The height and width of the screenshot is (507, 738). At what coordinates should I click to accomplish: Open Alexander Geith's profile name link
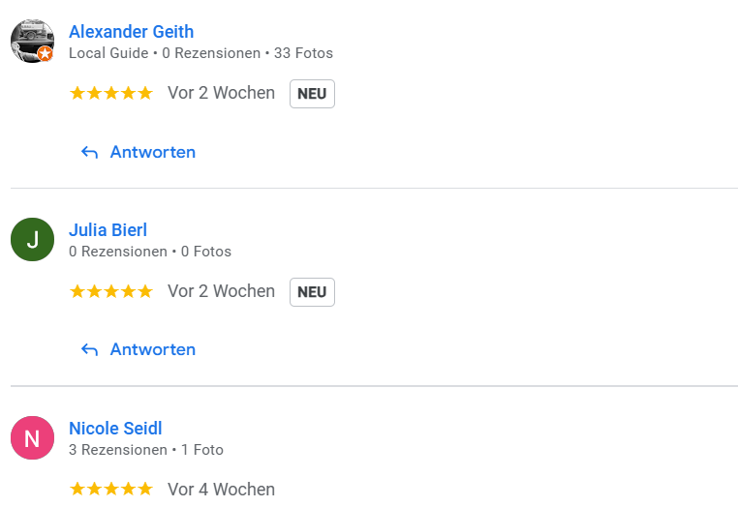131,32
